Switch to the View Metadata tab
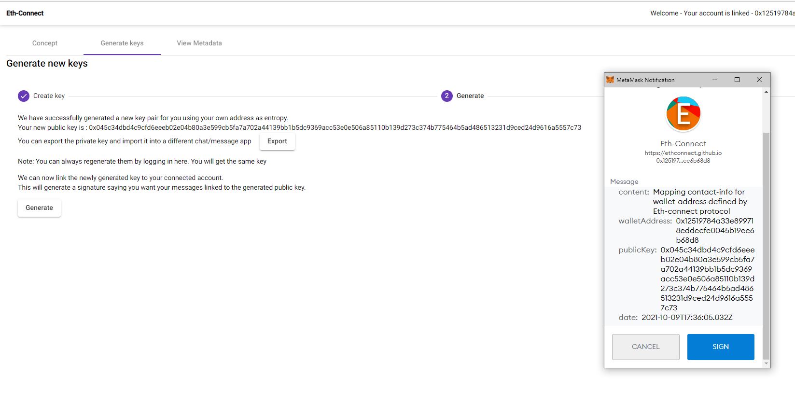This screenshot has width=795, height=417. [x=199, y=43]
